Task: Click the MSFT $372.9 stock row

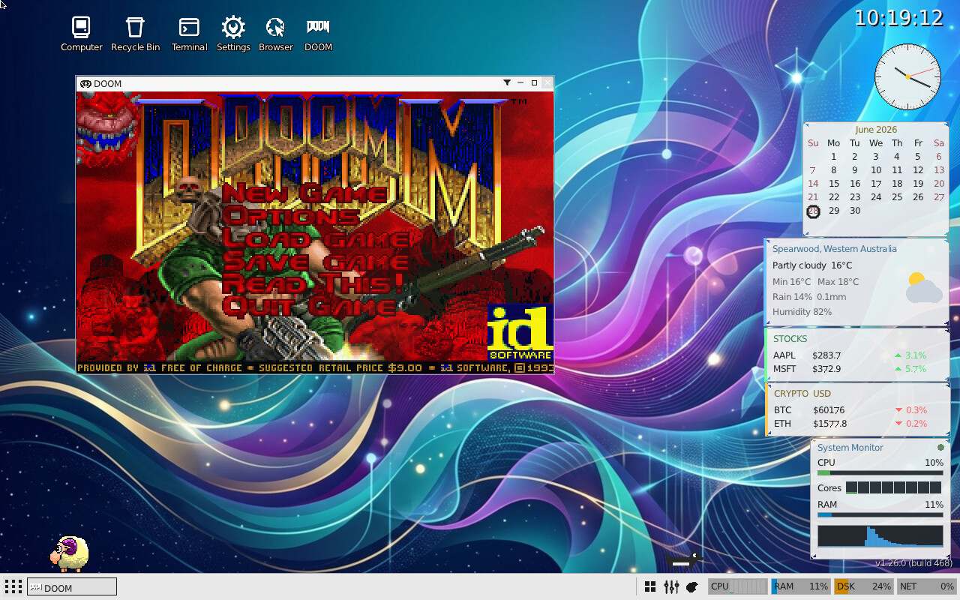Action: tap(850, 369)
